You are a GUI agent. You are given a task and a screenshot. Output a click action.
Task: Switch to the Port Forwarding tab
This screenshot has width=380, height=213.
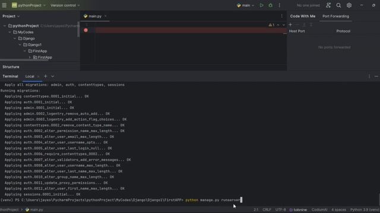(335, 16)
